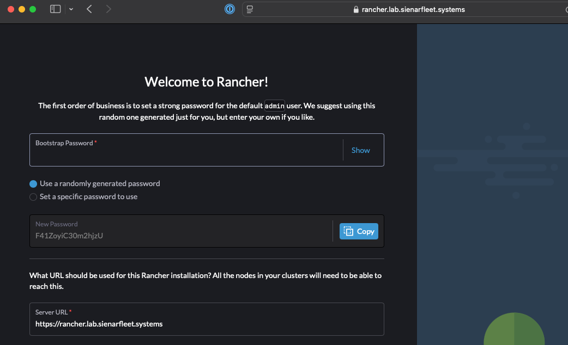Select the Use a randomly generated password option
The height and width of the screenshot is (345, 568).
click(x=33, y=183)
